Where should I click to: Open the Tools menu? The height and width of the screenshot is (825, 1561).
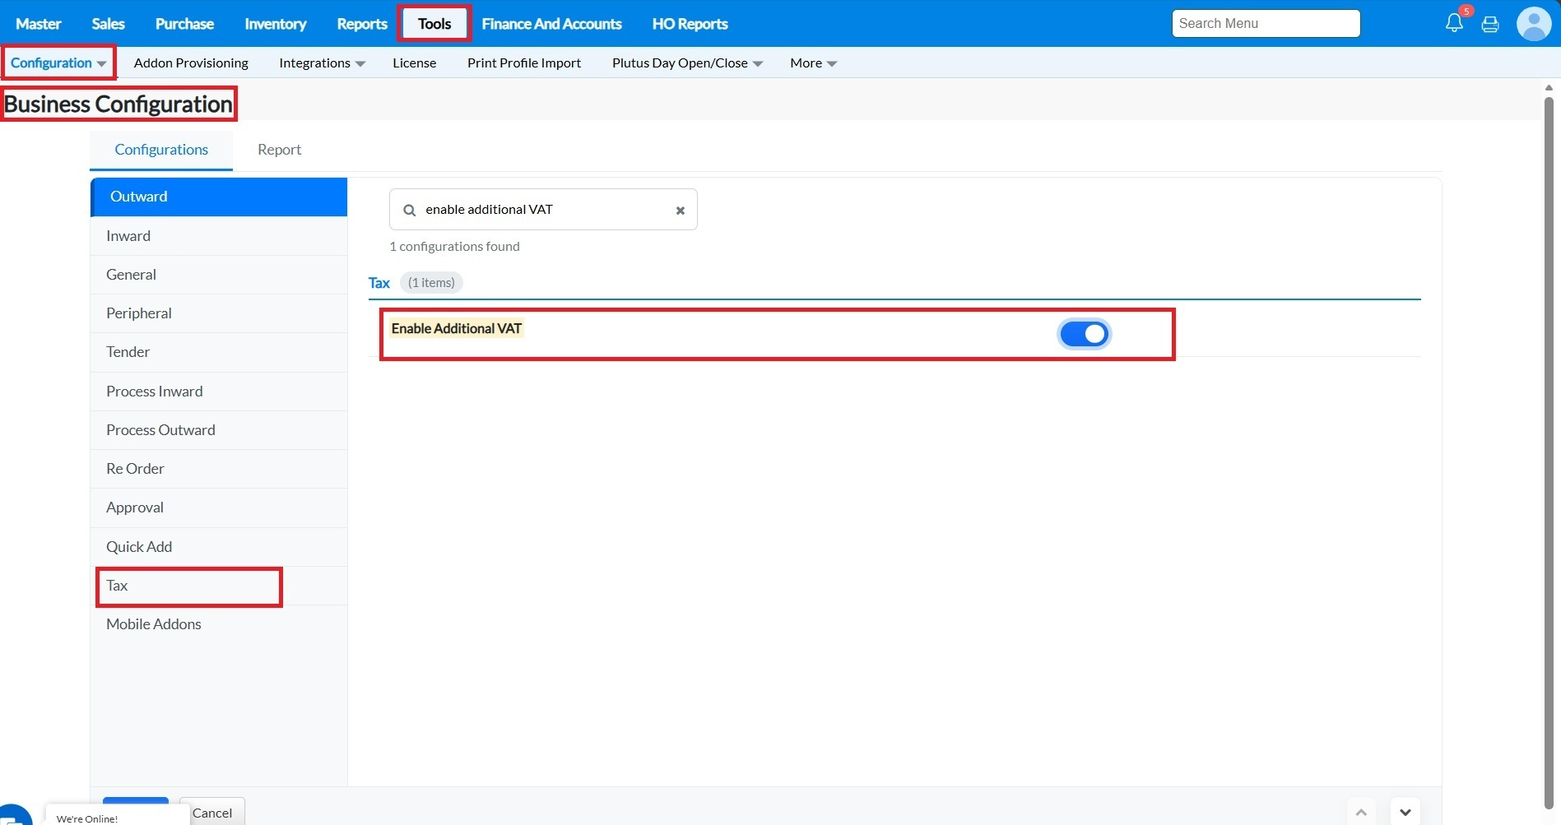(x=434, y=24)
